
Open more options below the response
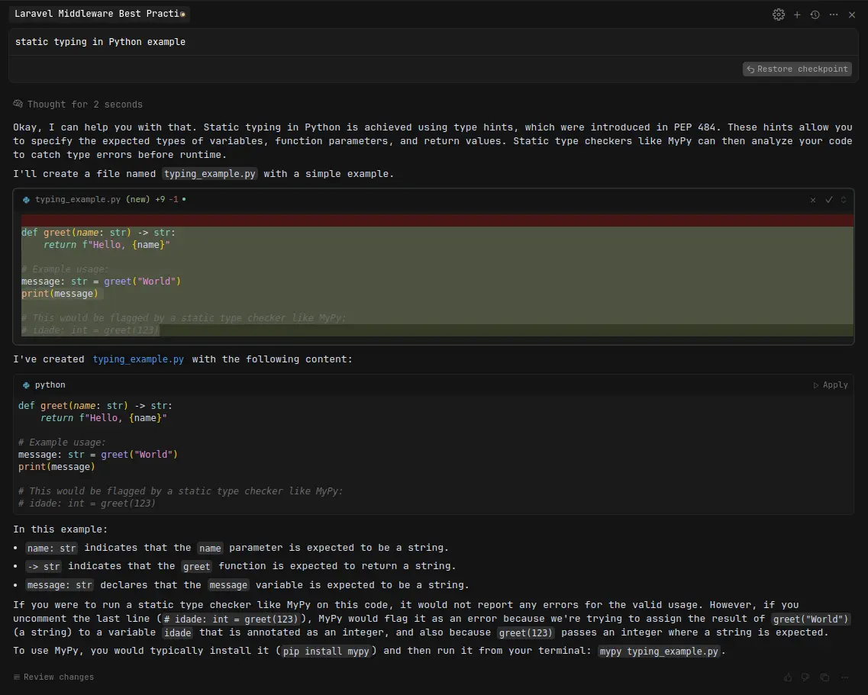(844, 677)
